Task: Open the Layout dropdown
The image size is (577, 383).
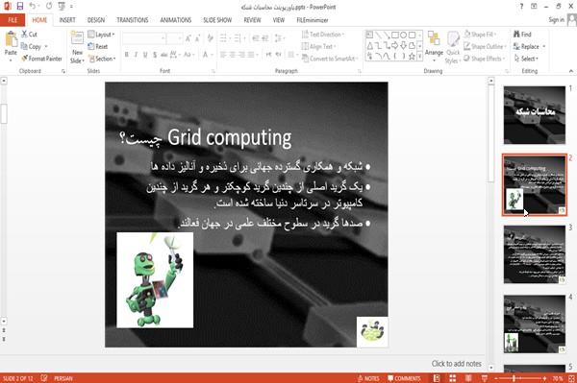Action: click(101, 35)
